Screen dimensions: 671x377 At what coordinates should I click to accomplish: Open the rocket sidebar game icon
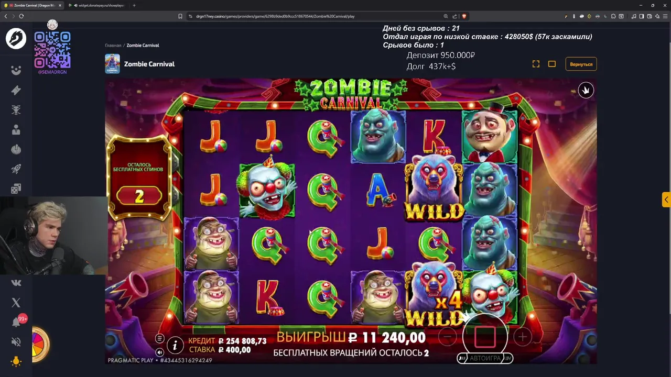(16, 169)
